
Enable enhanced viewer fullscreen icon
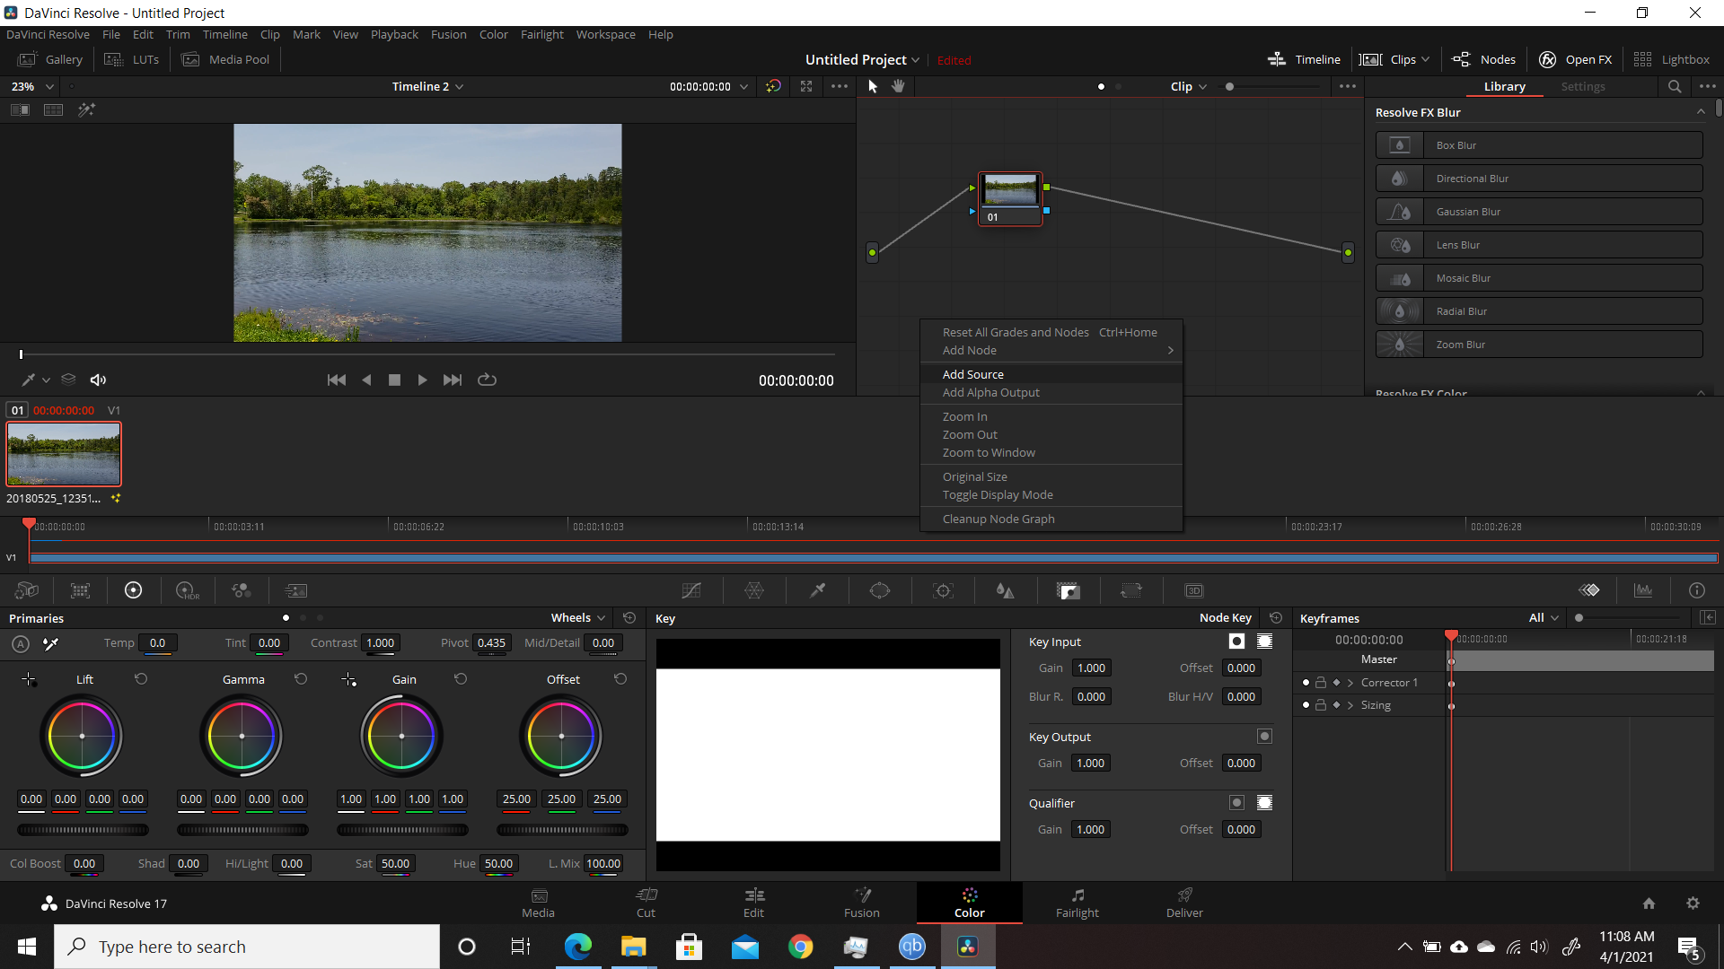(806, 86)
